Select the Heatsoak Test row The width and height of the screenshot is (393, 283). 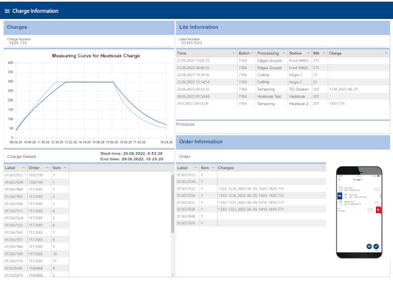tap(283, 97)
